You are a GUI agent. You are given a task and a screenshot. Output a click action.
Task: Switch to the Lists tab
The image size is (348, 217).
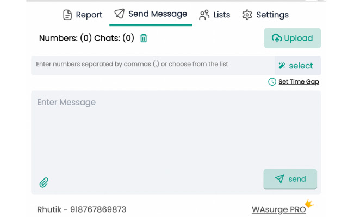pos(215,15)
